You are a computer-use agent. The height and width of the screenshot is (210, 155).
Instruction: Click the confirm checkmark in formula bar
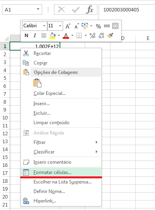tap(76, 10)
